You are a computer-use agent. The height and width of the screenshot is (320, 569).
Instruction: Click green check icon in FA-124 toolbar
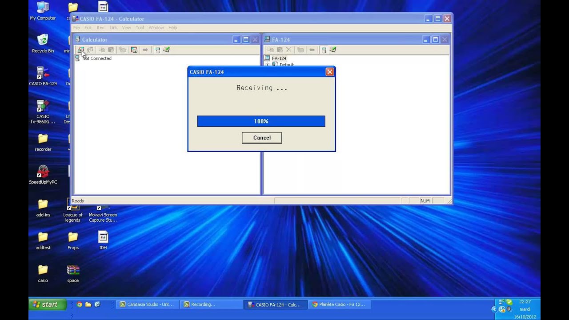[333, 50]
